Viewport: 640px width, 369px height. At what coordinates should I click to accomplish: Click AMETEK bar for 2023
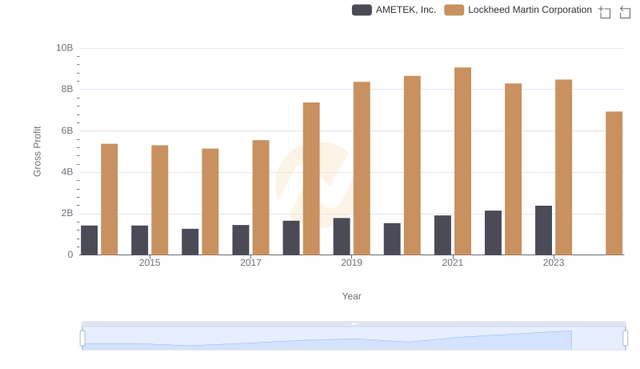pyautogui.click(x=543, y=231)
